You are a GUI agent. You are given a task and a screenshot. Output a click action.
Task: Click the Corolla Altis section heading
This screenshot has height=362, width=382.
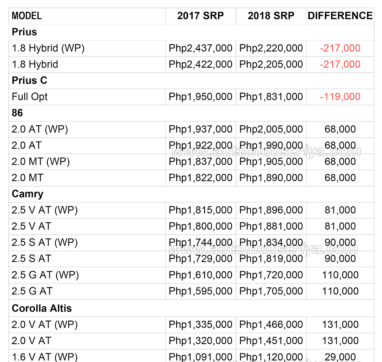pos(42,308)
